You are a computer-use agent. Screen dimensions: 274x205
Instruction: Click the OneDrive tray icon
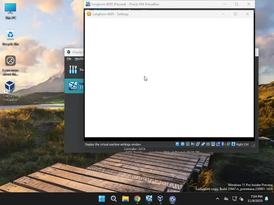[226, 199]
